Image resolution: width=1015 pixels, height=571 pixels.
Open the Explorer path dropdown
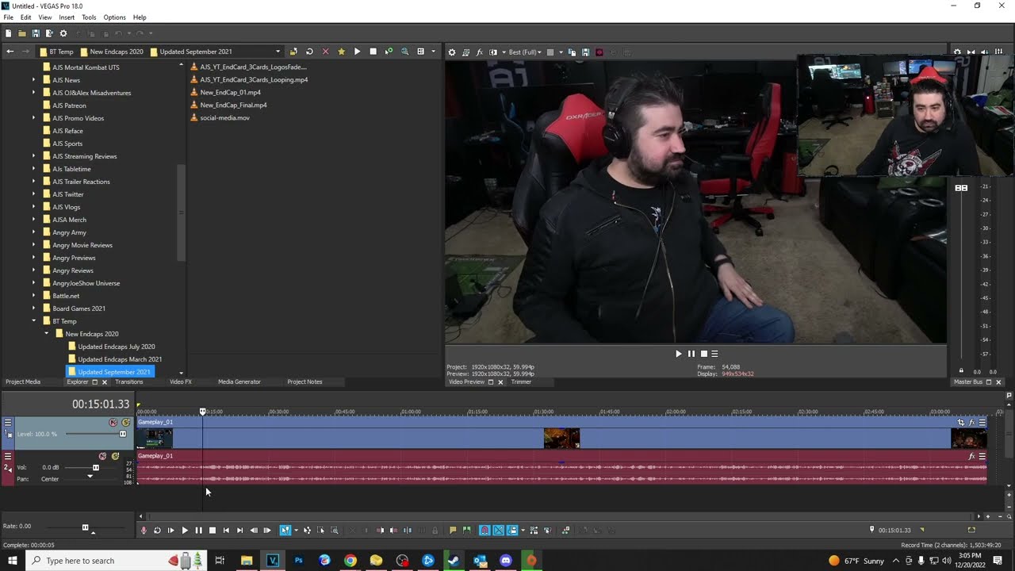(x=278, y=52)
